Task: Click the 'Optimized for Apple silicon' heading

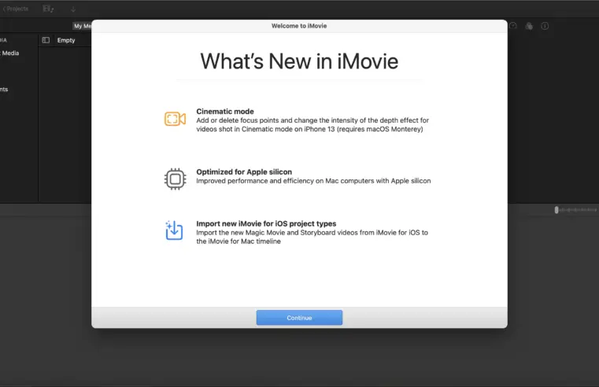Action: tap(244, 171)
